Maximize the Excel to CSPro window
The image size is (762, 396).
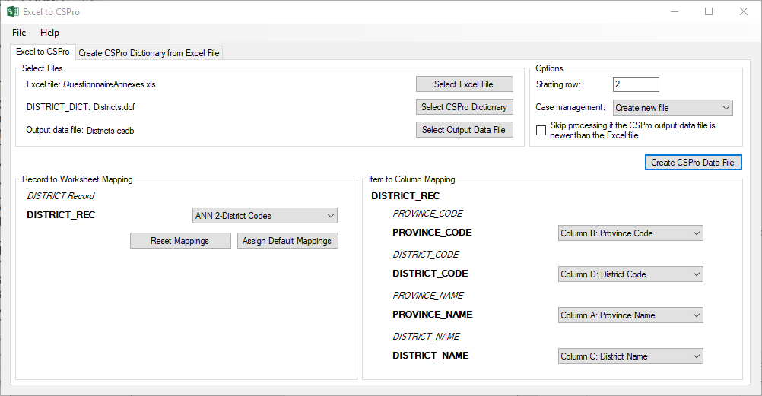click(709, 11)
